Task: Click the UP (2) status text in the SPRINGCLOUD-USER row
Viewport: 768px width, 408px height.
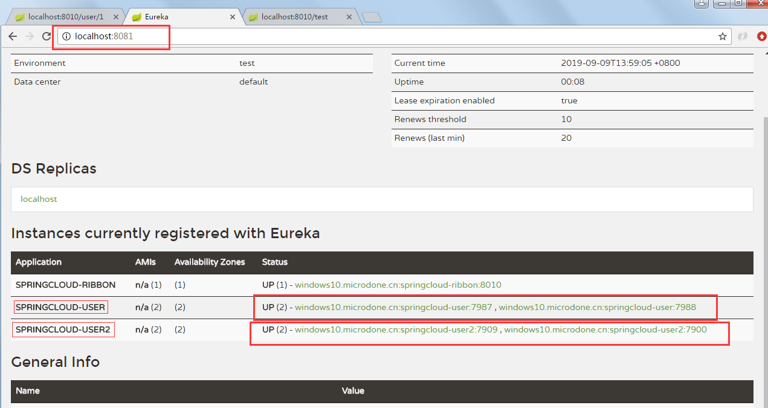Action: point(274,307)
